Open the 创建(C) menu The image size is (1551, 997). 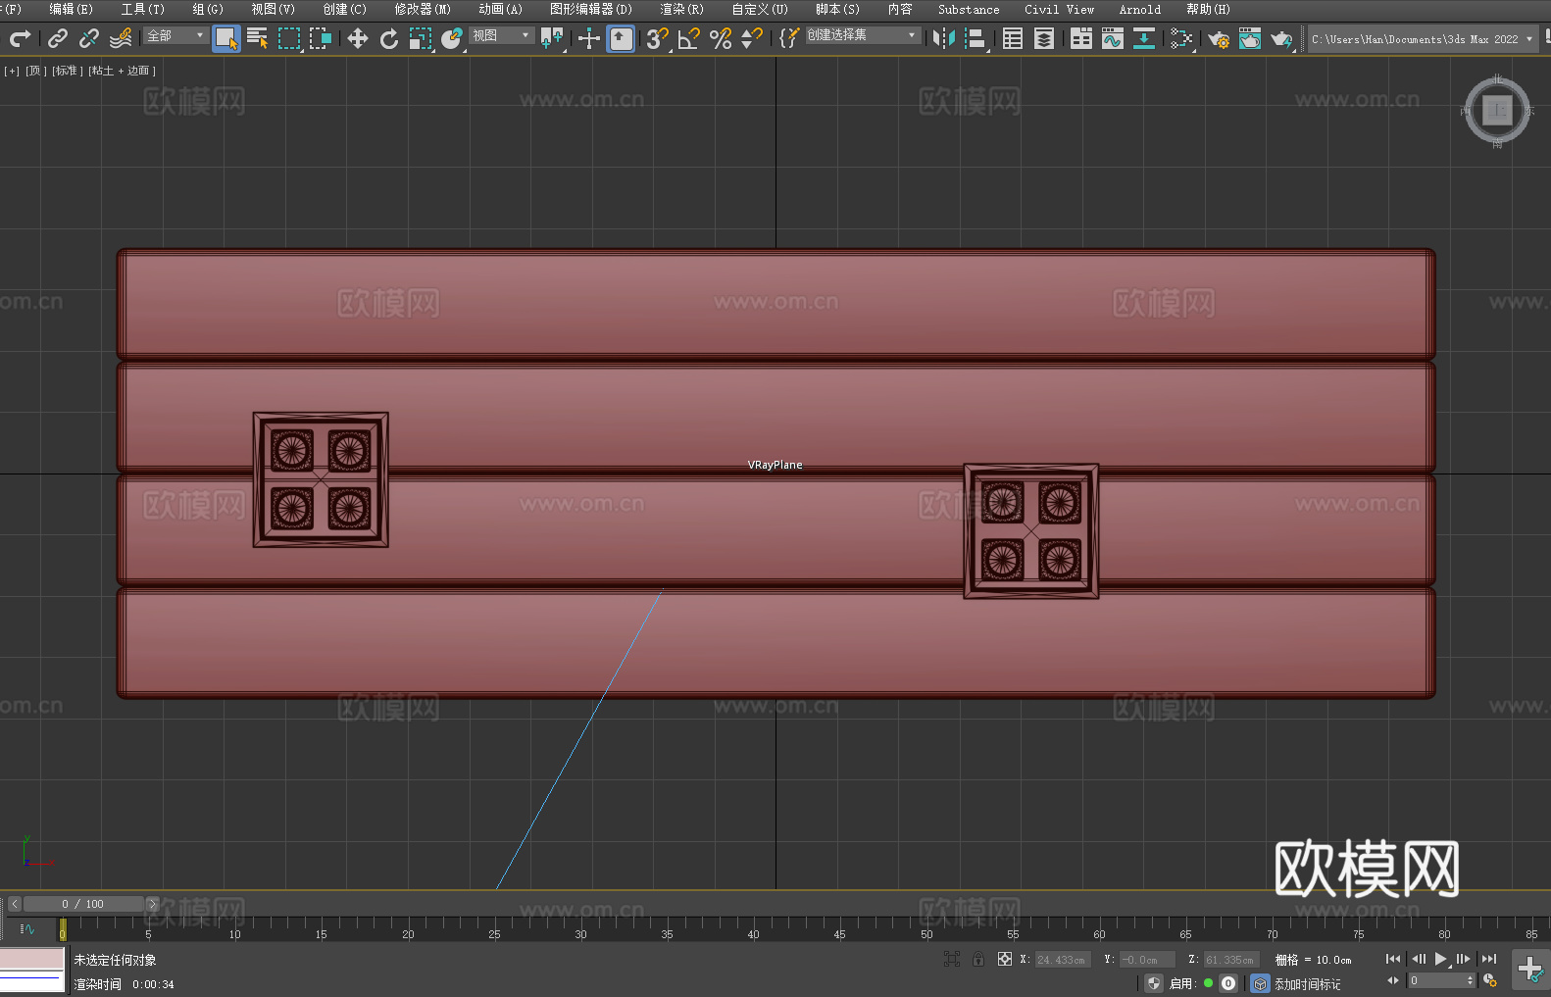(344, 9)
